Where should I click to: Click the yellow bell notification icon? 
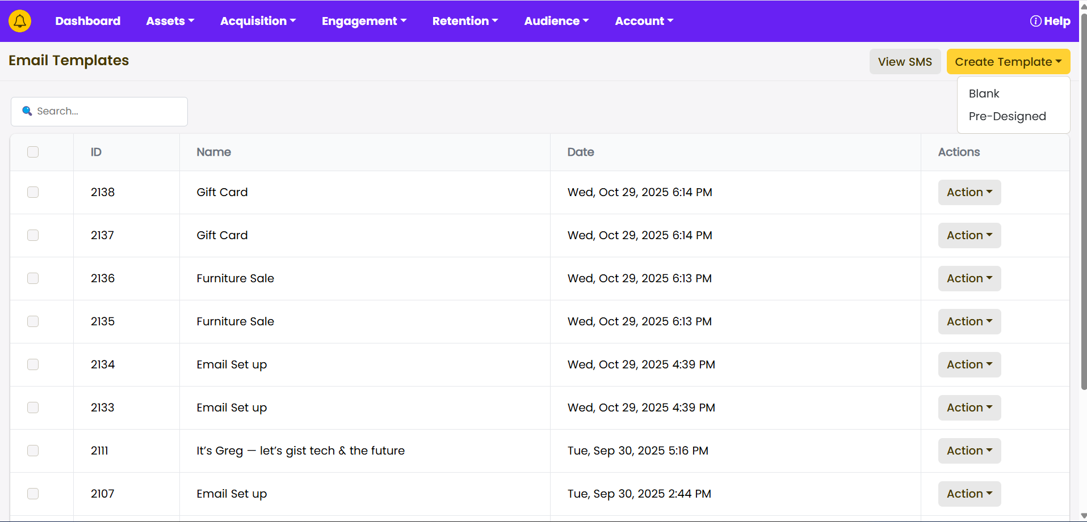click(20, 21)
